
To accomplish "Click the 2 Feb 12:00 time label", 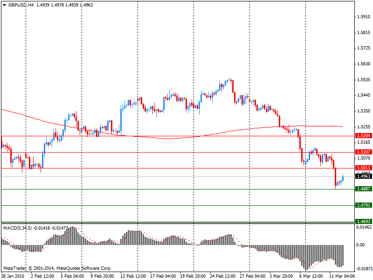I will click(42, 276).
